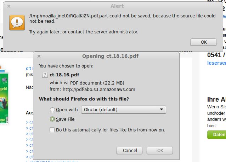Click the orange alert warning icon
Image resolution: width=226 pixels, height=162 pixels.
tap(17, 22)
